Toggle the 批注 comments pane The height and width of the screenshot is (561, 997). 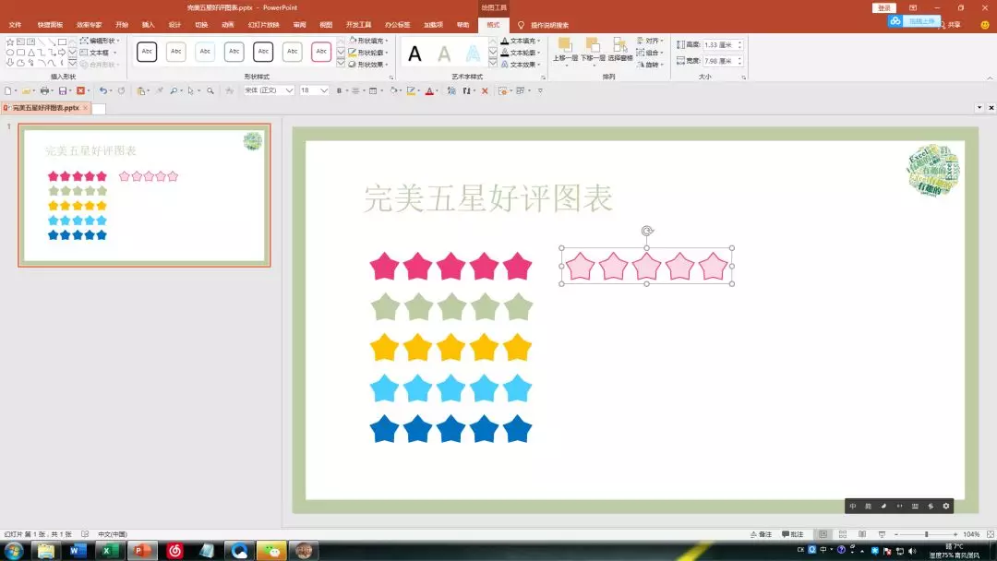(x=792, y=534)
